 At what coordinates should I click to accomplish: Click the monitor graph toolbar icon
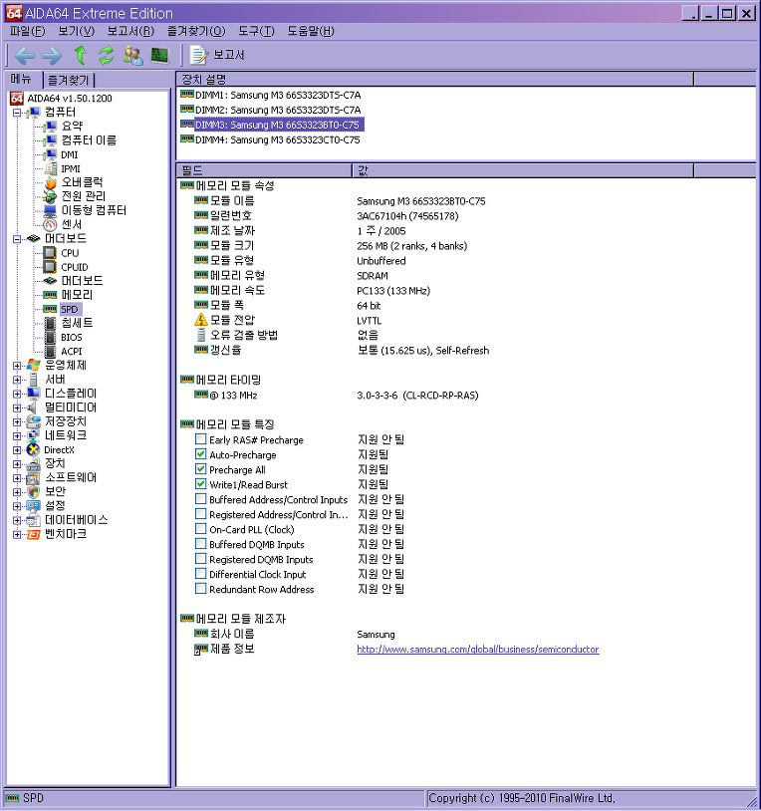[159, 56]
